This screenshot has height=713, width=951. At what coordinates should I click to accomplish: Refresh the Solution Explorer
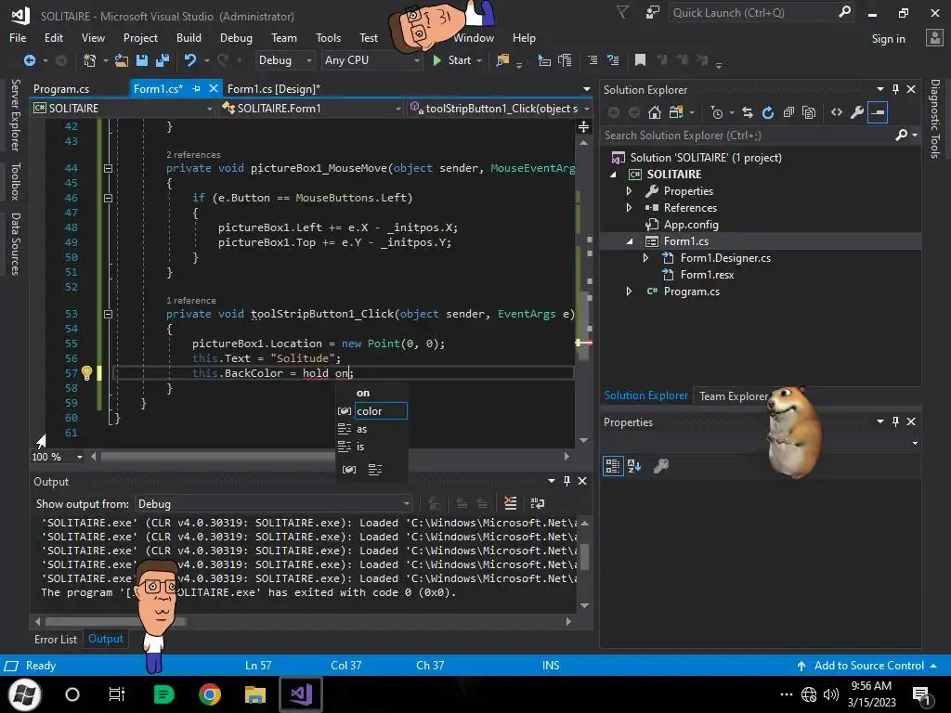(768, 112)
